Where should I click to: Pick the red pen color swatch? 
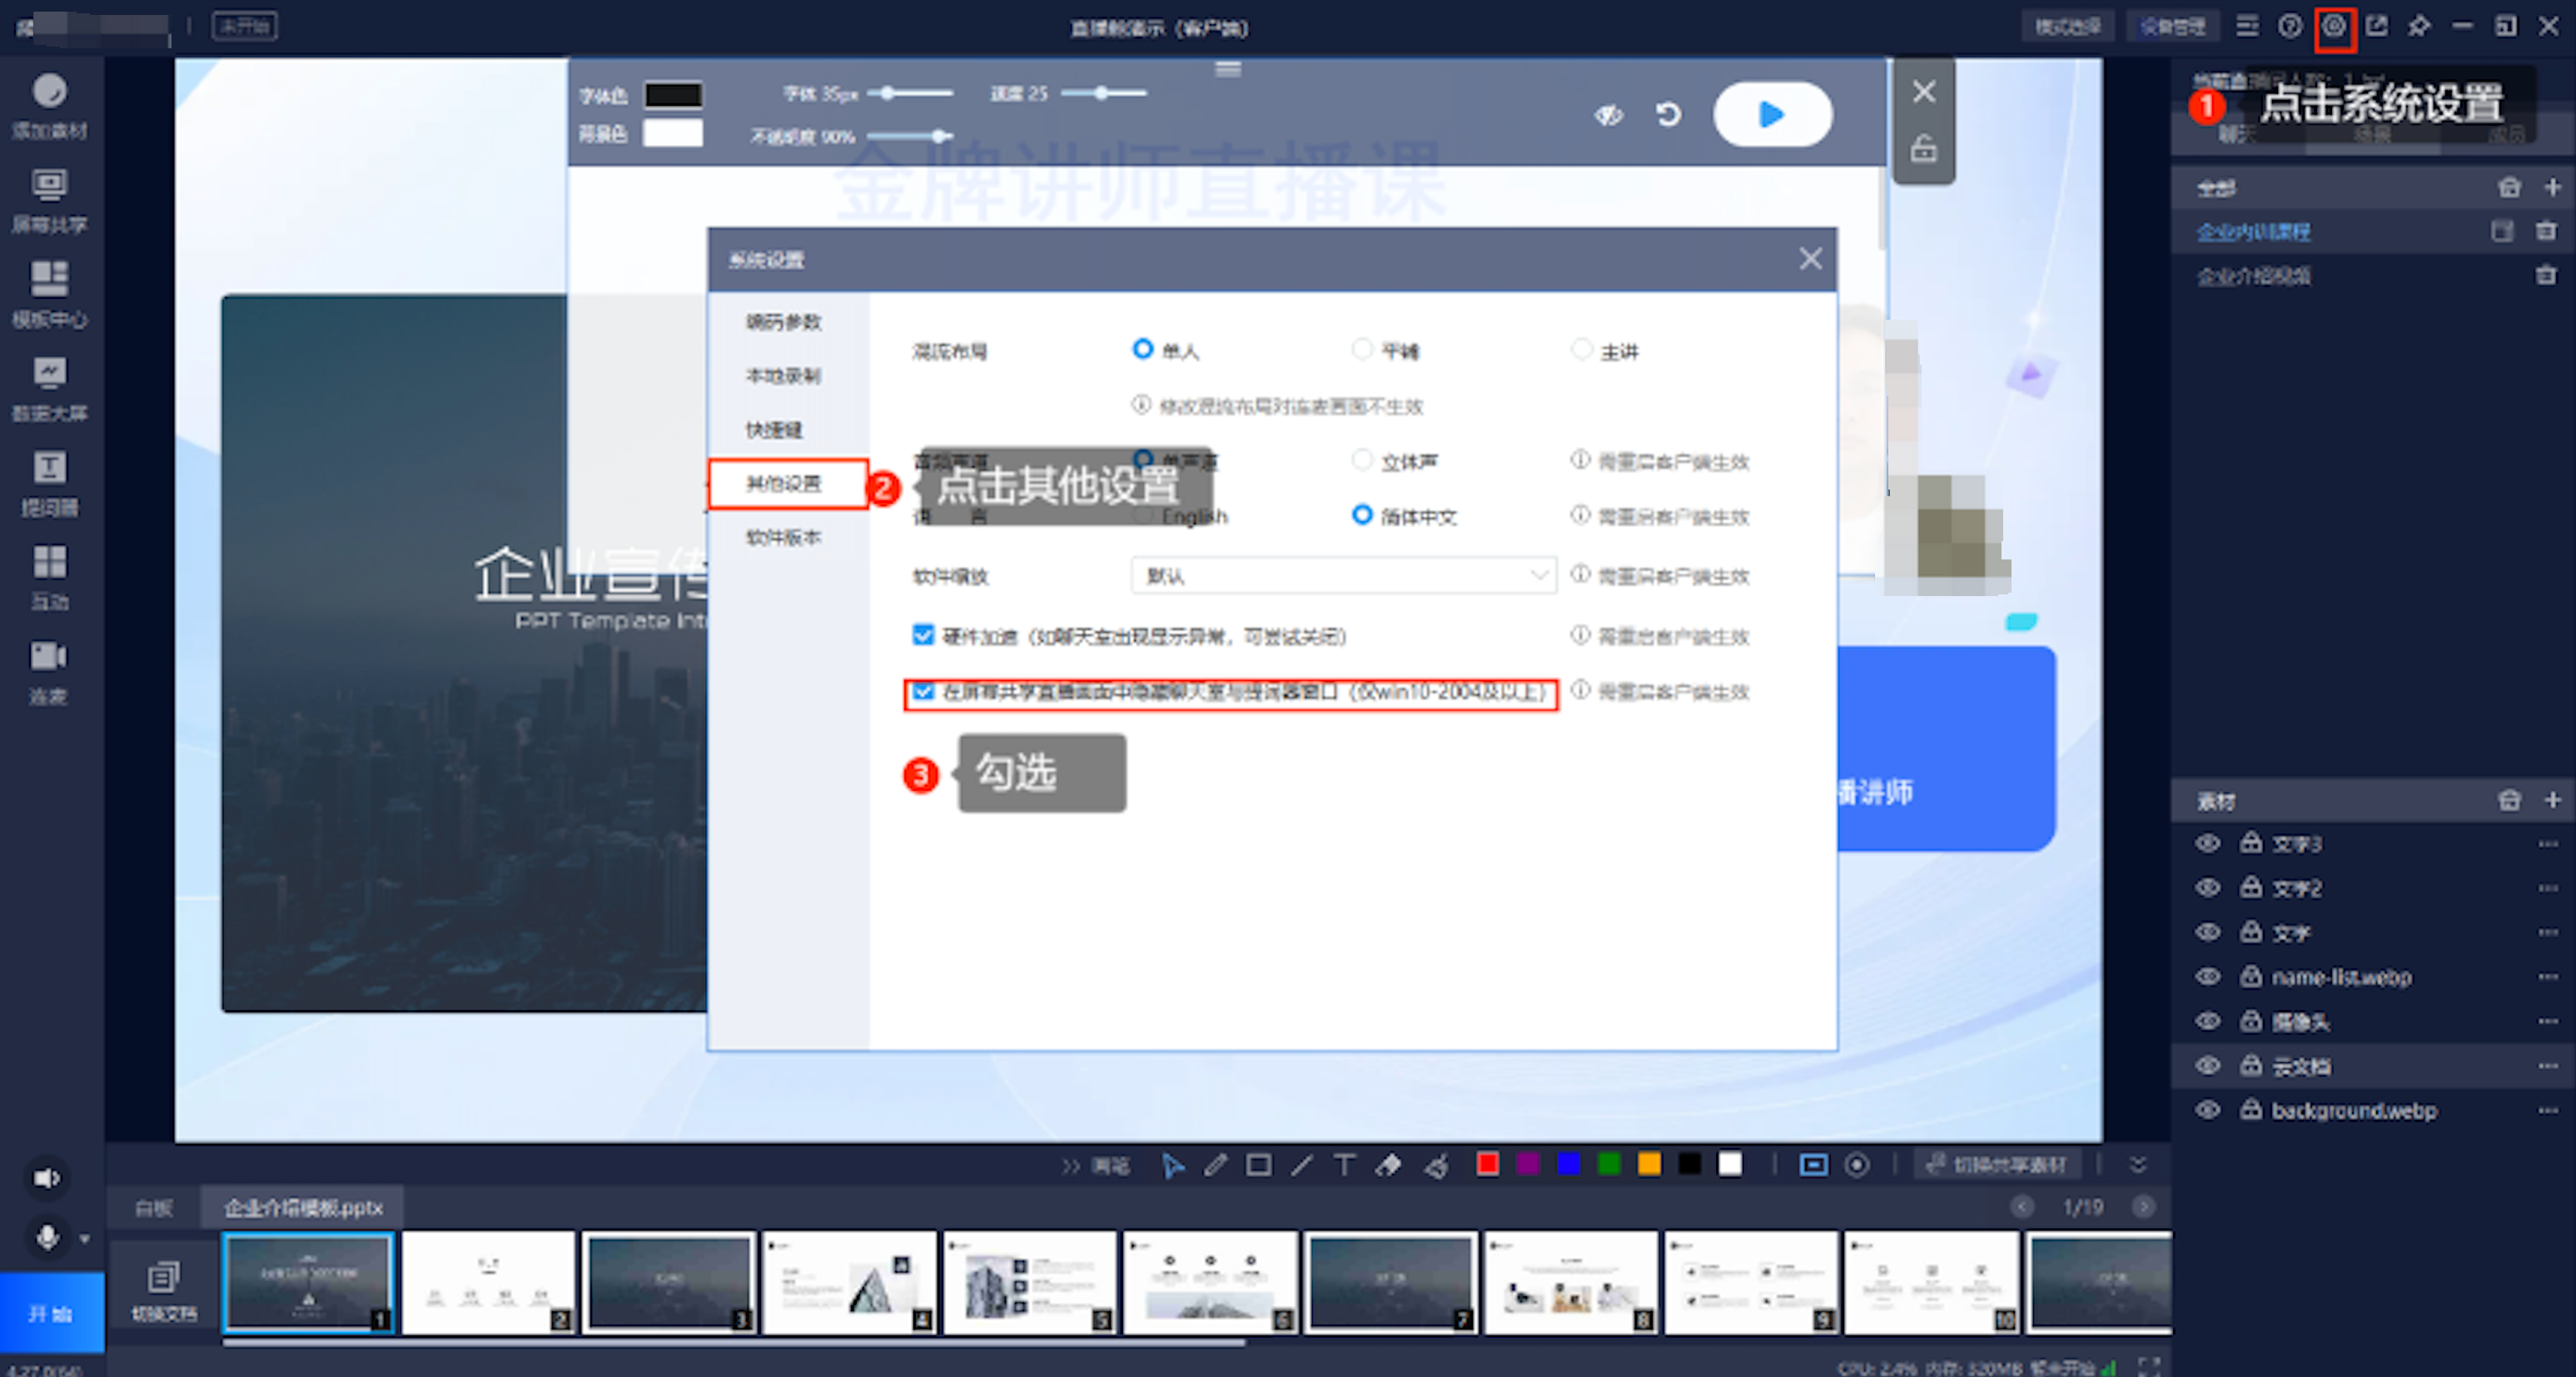(1487, 1164)
